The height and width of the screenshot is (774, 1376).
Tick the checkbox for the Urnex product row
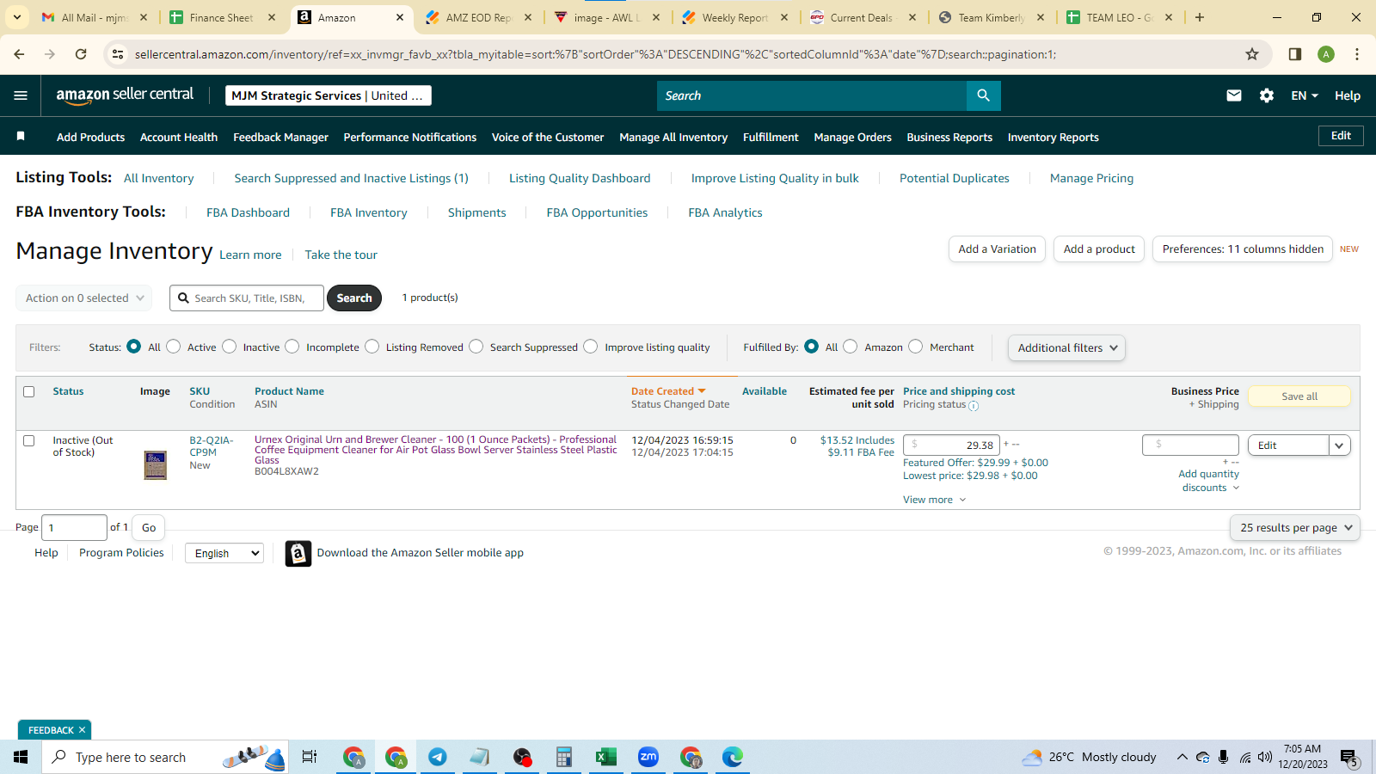point(28,440)
